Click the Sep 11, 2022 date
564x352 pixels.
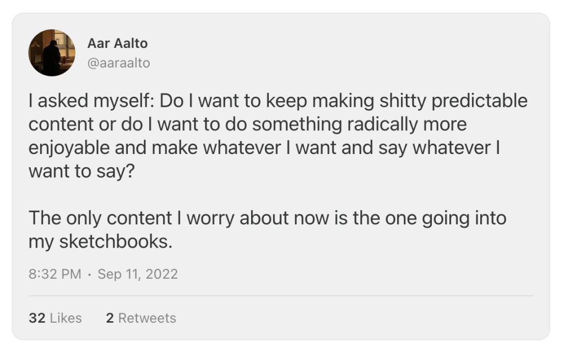pyautogui.click(x=138, y=274)
